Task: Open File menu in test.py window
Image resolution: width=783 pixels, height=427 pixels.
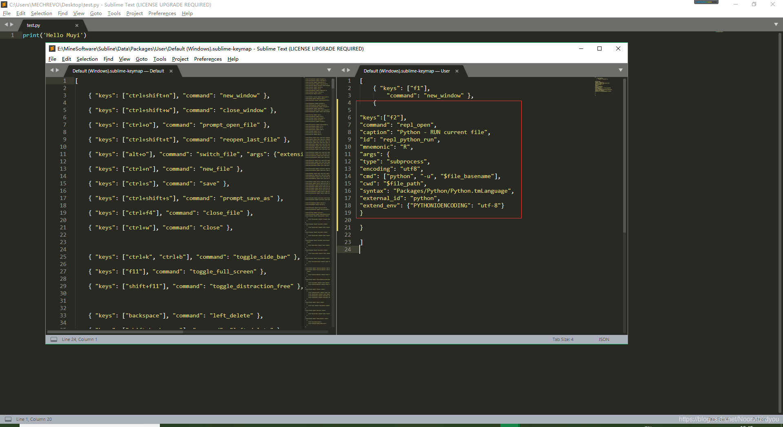Action: tap(7, 13)
